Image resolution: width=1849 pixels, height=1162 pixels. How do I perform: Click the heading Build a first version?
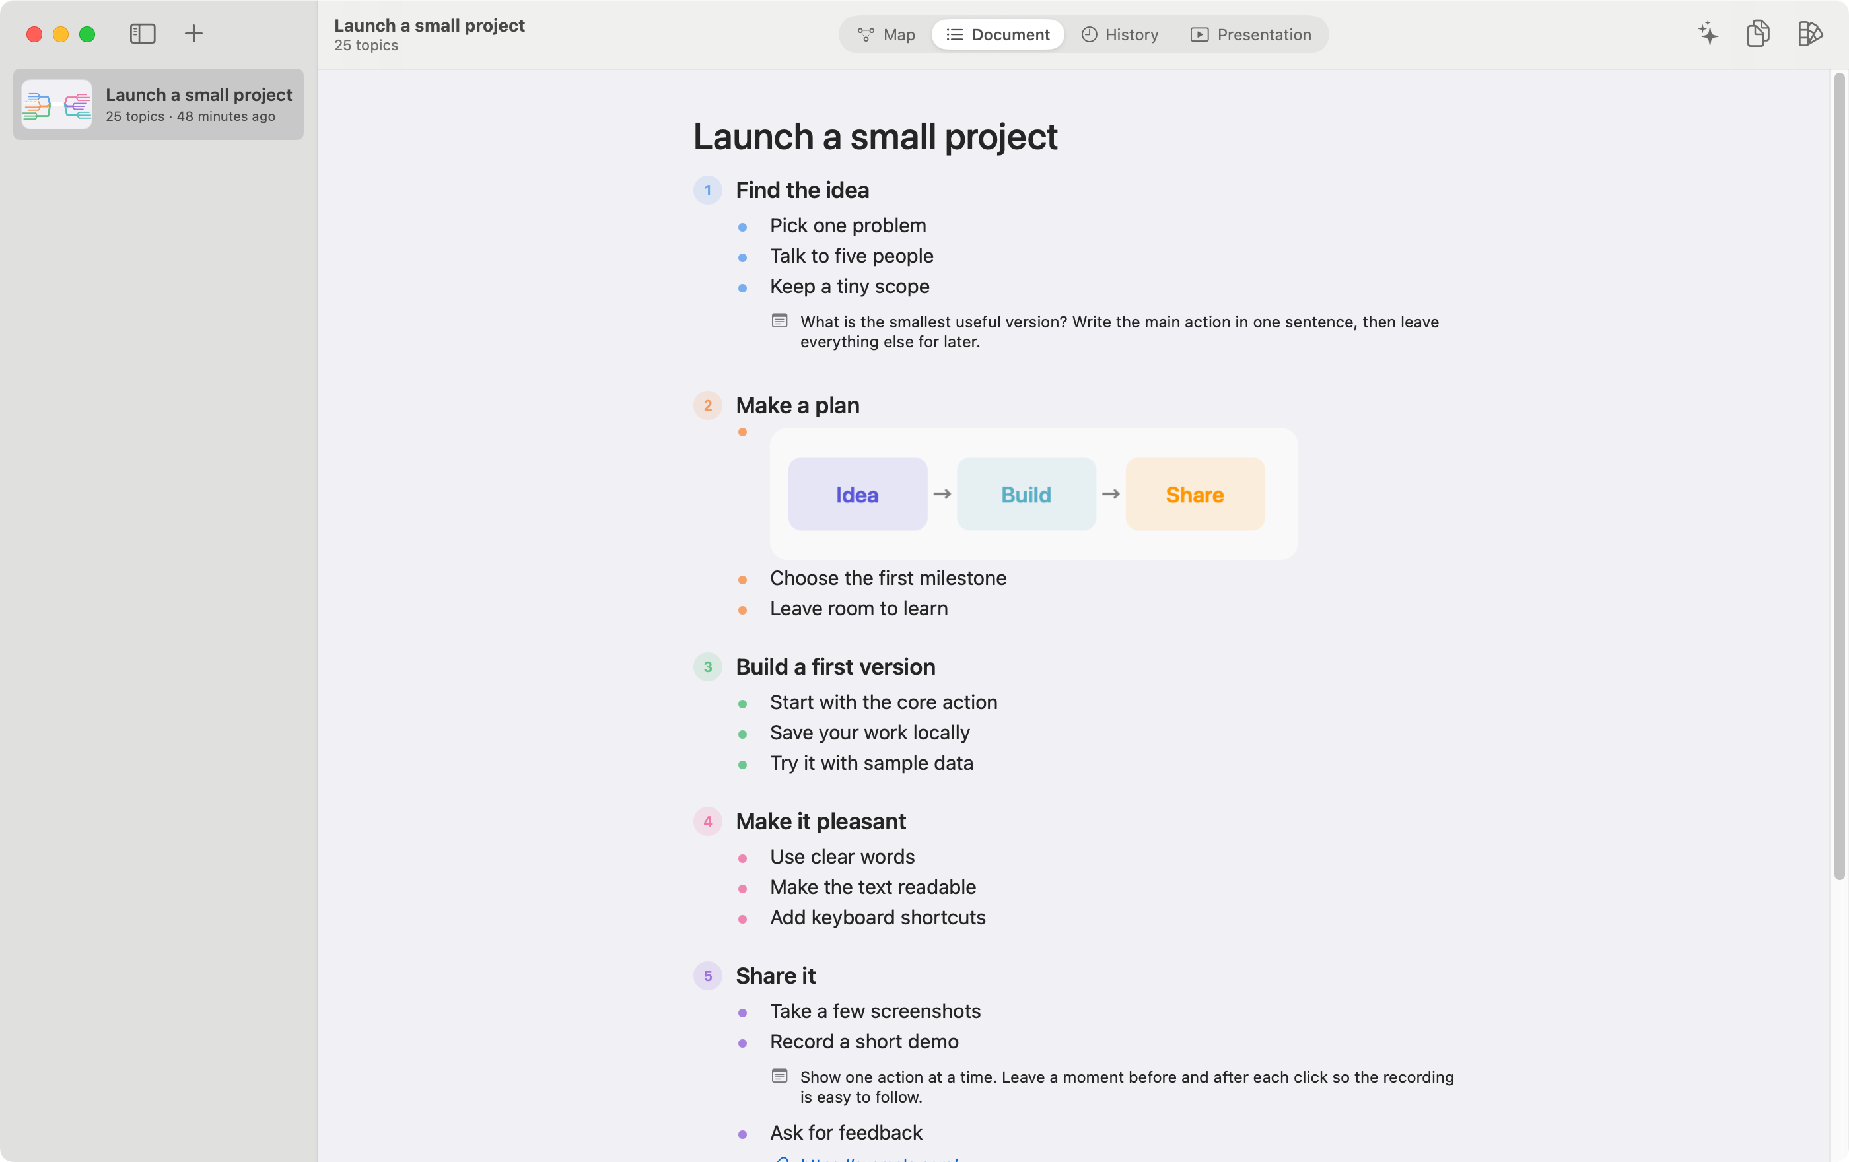(835, 667)
